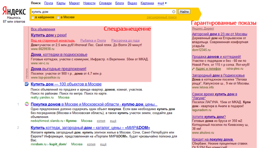Screen dimensions: 259x148
Task: Click 'Адрес и телефон' link
Action: click(x=208, y=69)
